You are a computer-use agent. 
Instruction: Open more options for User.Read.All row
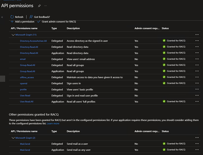click(x=197, y=101)
